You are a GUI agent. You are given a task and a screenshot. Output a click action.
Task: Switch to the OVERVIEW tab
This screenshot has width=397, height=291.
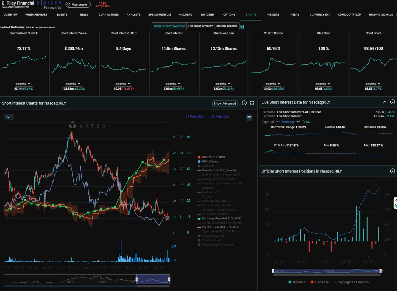pos(11,15)
